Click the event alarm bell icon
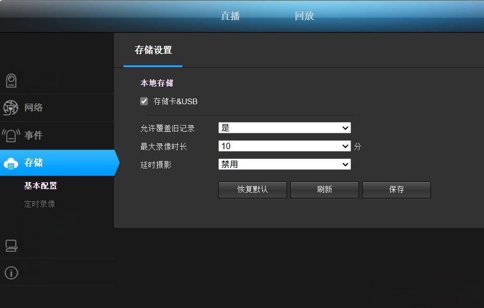 11,135
